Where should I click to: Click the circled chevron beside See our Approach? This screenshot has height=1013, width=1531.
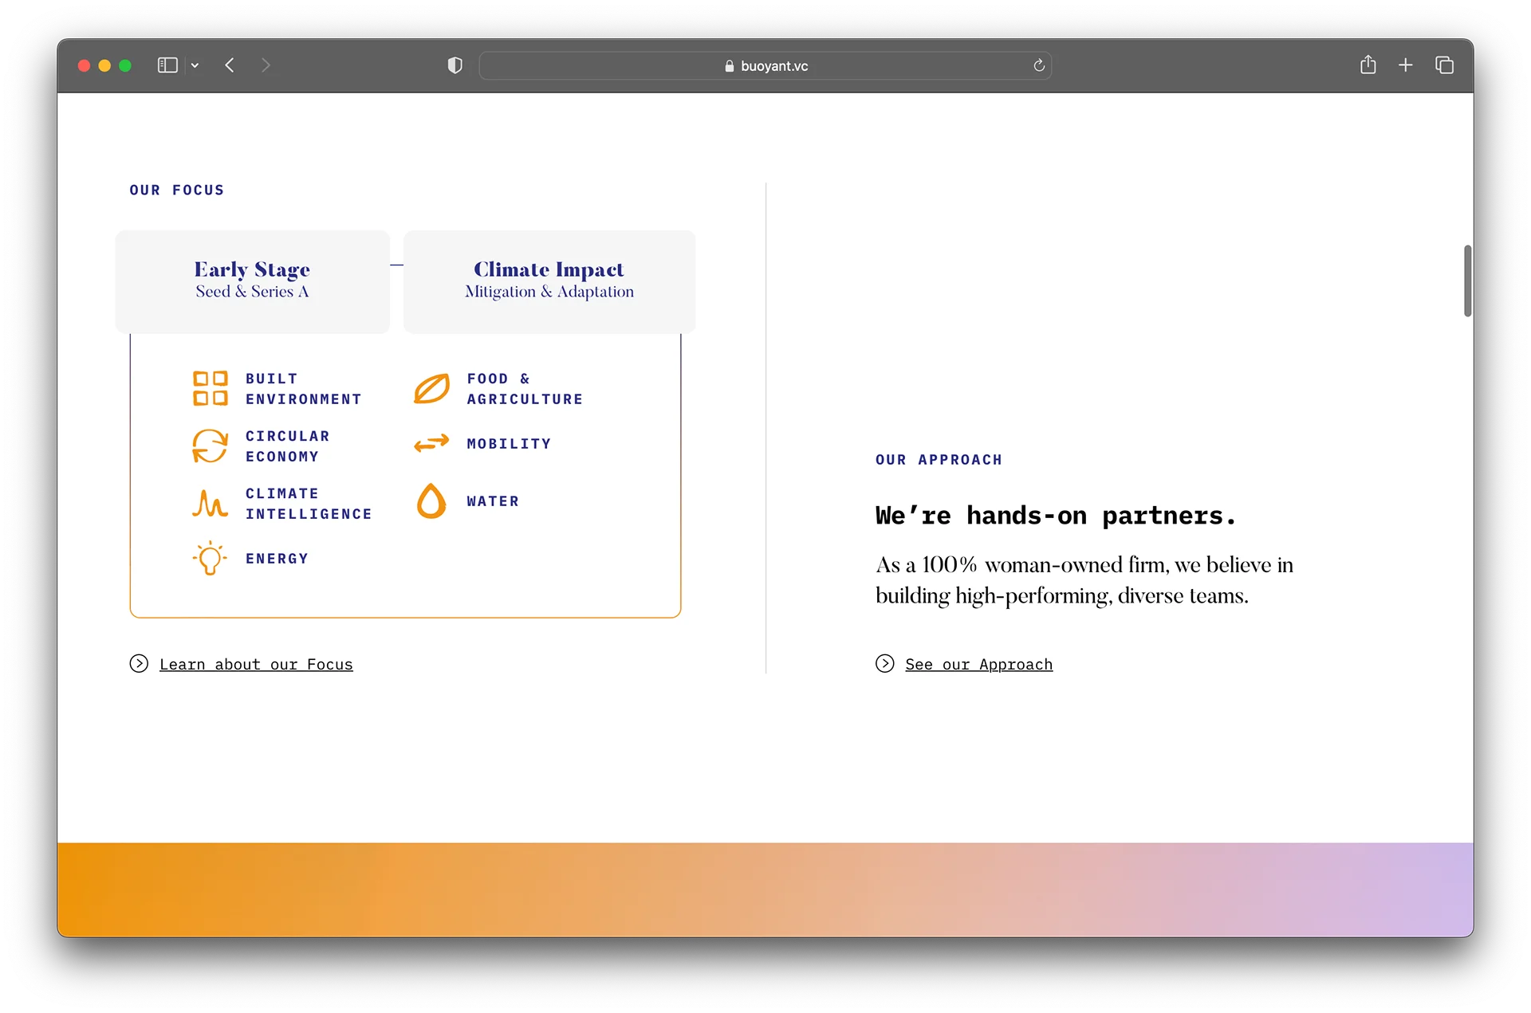pyautogui.click(x=885, y=663)
